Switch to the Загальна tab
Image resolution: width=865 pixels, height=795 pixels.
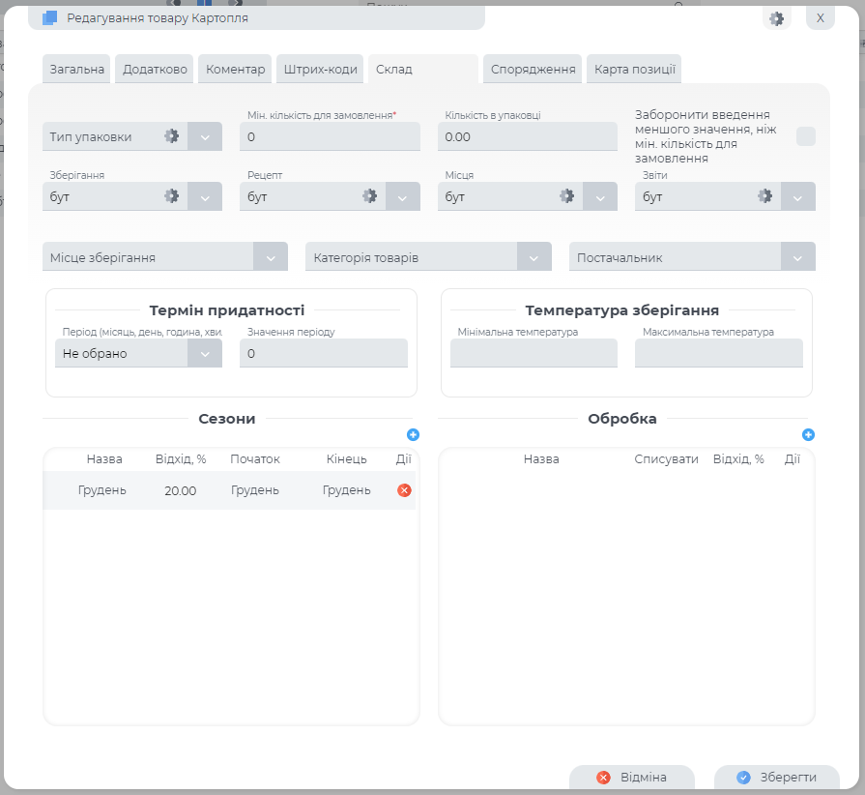(x=76, y=70)
